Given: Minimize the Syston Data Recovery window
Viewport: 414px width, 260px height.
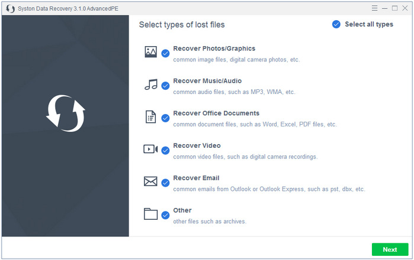Looking at the screenshot, I should point(384,8).
